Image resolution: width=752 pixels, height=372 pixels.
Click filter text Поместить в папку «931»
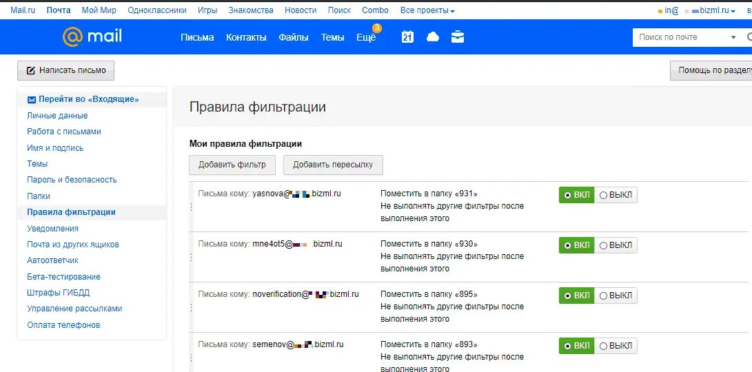pos(429,194)
